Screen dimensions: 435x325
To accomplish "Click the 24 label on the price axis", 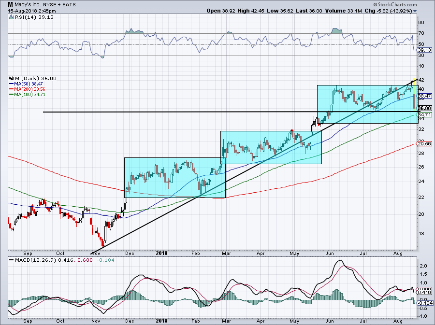I will click(421, 181).
